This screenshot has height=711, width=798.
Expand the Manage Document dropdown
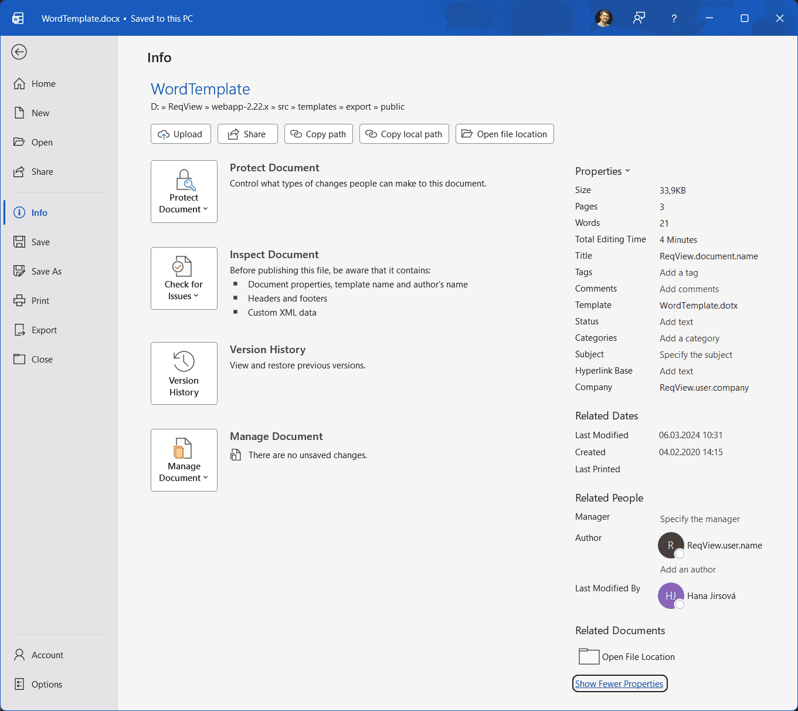click(x=184, y=460)
